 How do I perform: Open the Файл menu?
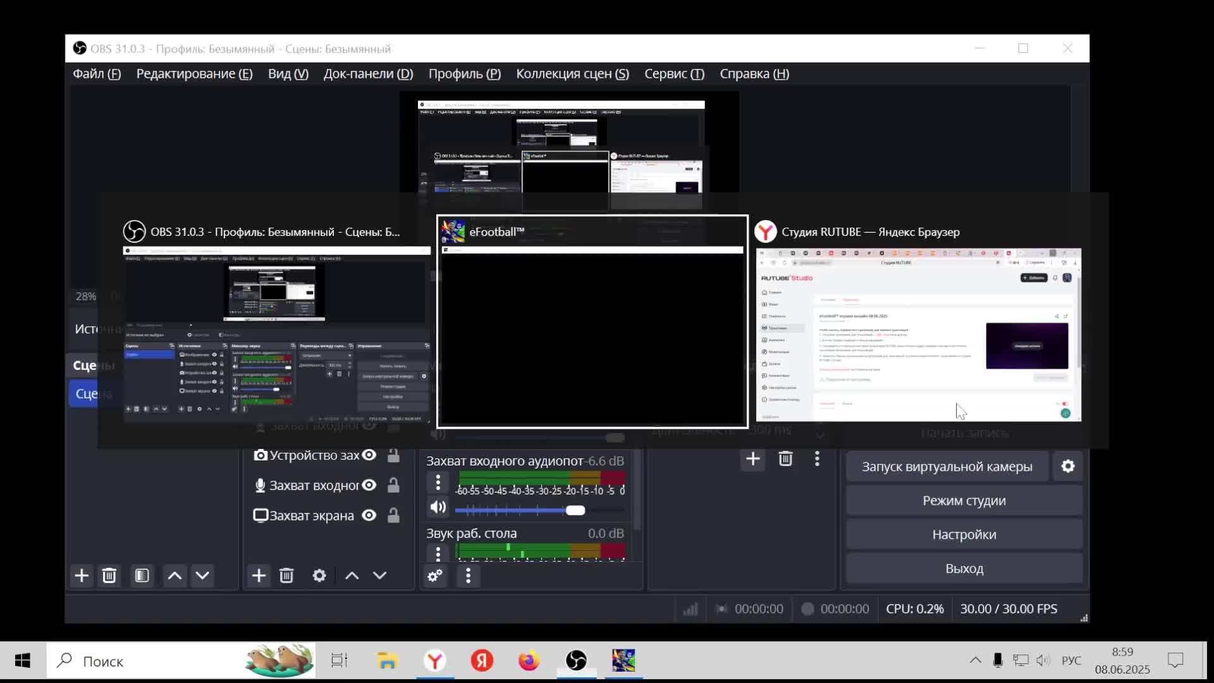coord(96,74)
